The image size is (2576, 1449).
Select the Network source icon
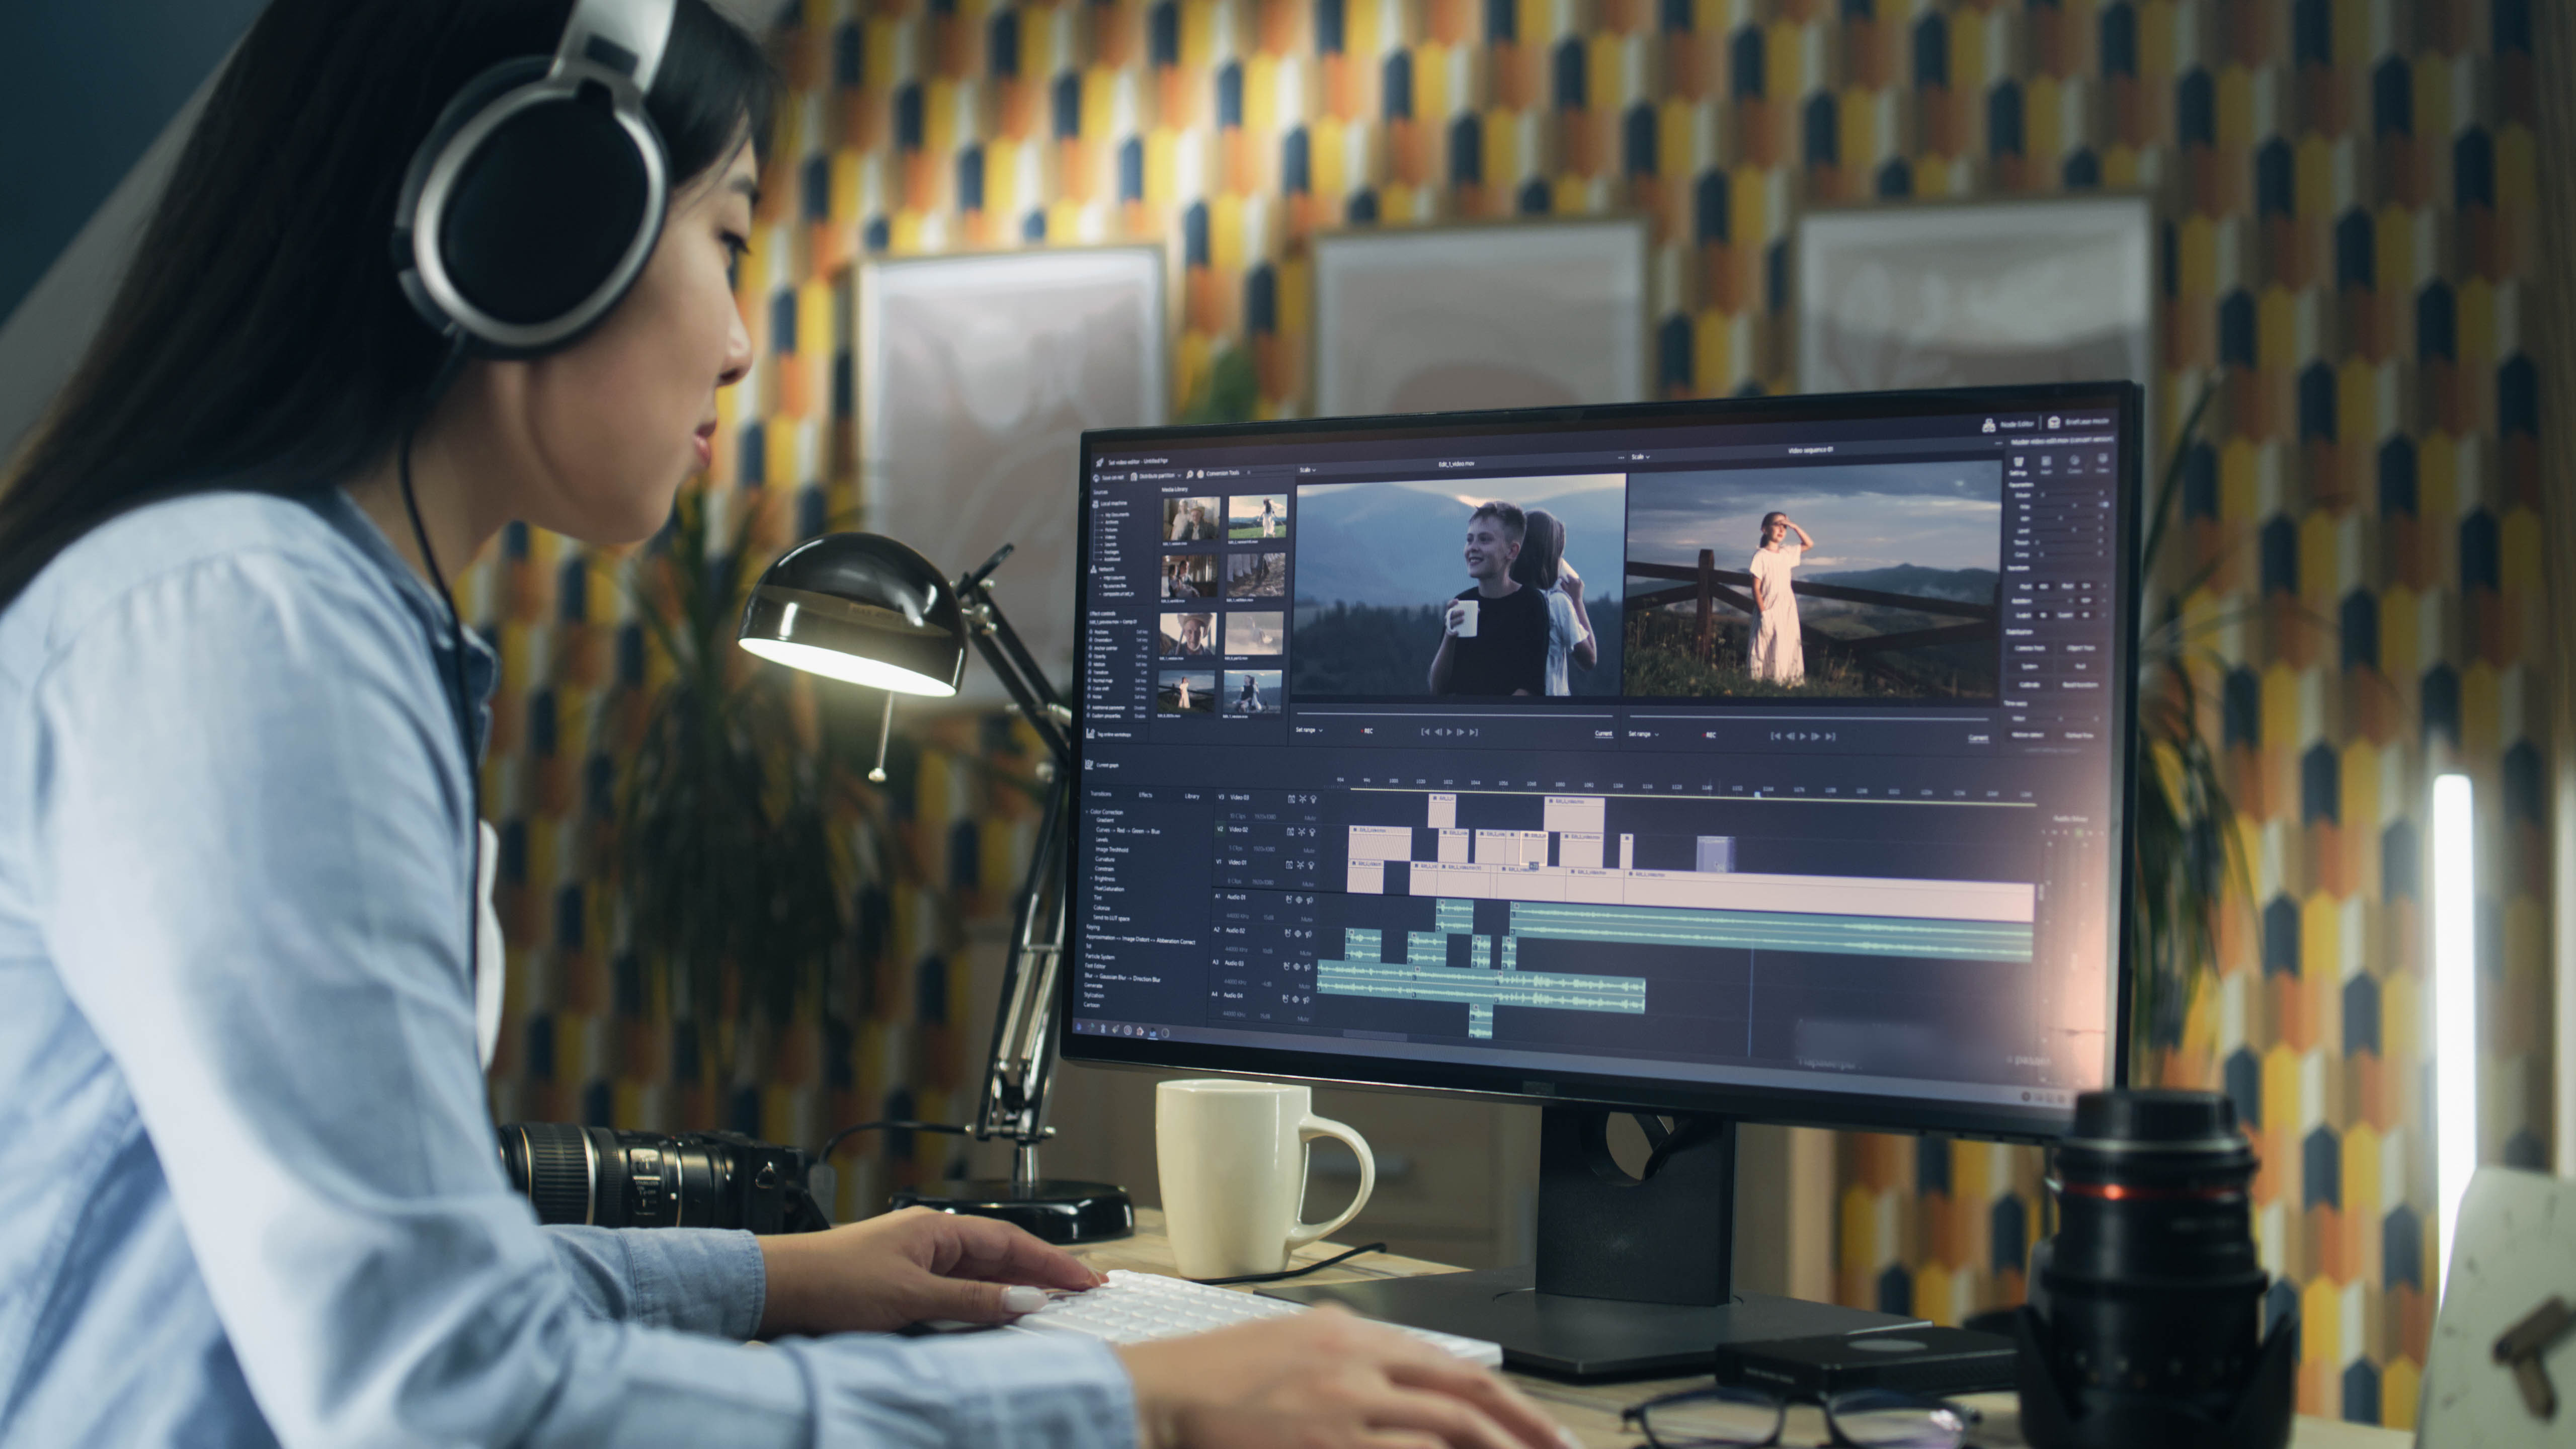click(x=1094, y=569)
